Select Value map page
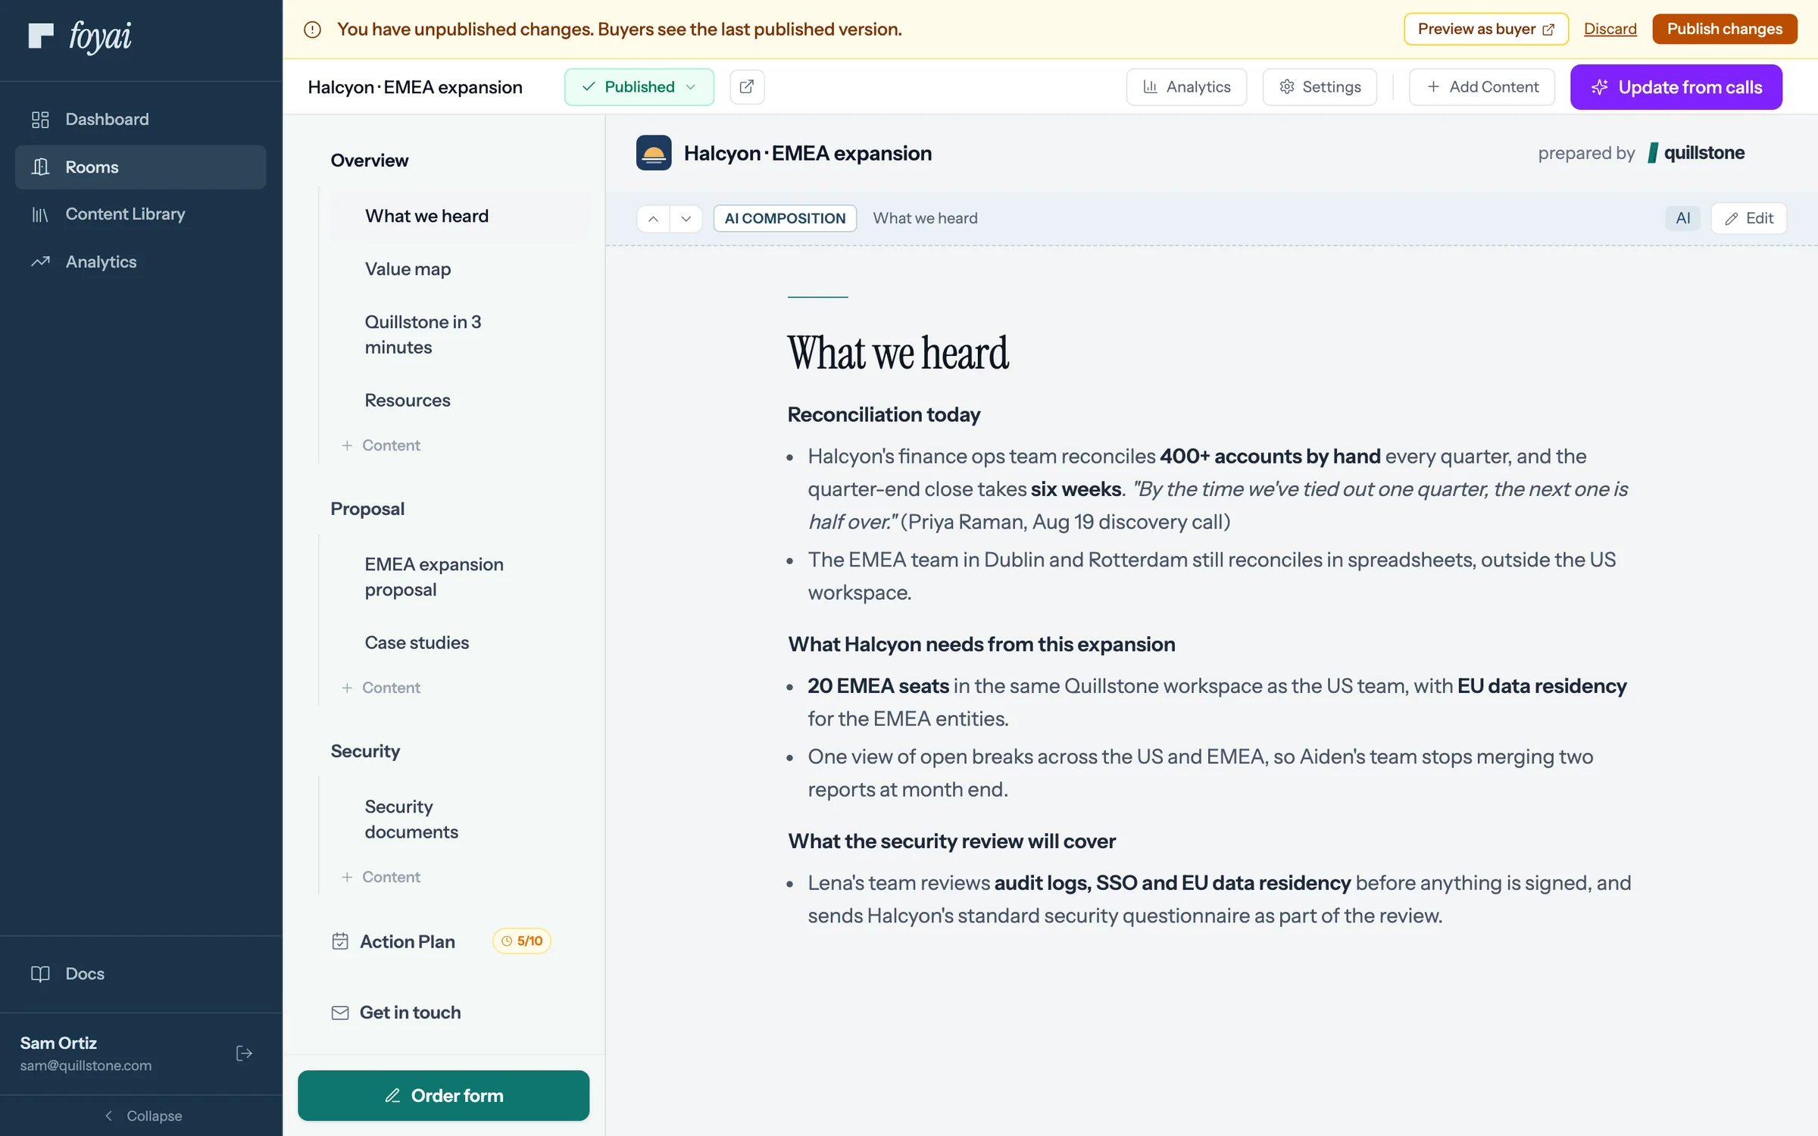Screen dimensions: 1818x1136 tap(460, 269)
